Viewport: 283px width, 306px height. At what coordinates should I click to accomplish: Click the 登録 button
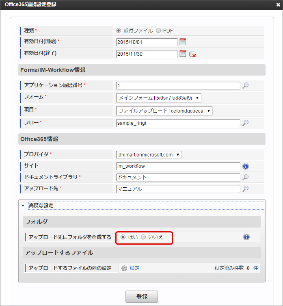click(142, 297)
